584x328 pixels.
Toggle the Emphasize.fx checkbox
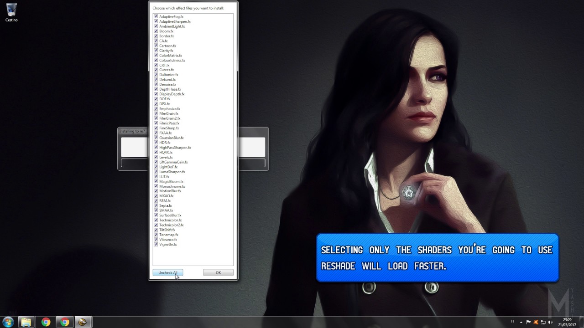[156, 109]
